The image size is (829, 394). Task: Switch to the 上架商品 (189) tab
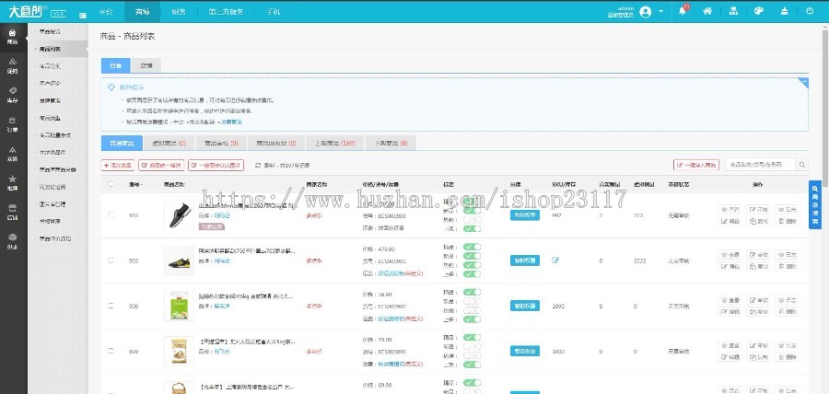tap(334, 143)
